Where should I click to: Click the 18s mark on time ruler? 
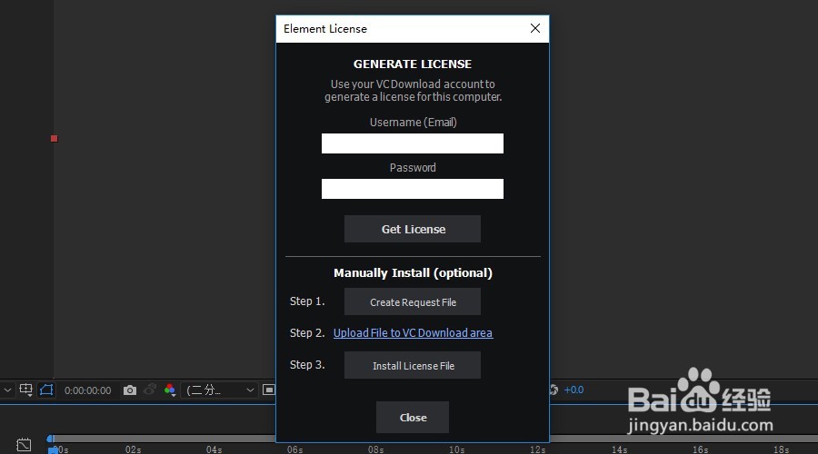pyautogui.click(x=781, y=449)
